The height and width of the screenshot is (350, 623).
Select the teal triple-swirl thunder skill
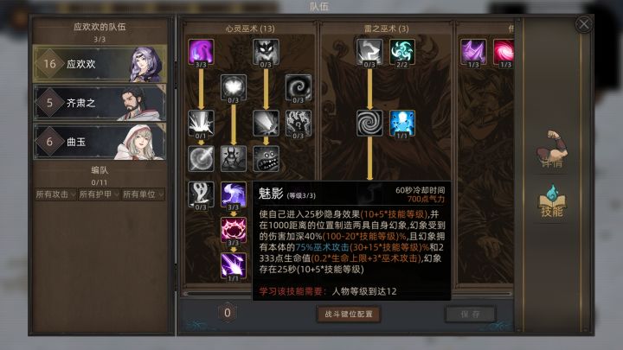402,52
